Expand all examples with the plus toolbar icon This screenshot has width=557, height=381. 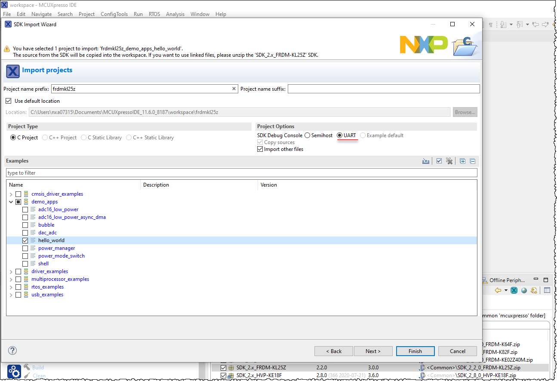click(463, 161)
